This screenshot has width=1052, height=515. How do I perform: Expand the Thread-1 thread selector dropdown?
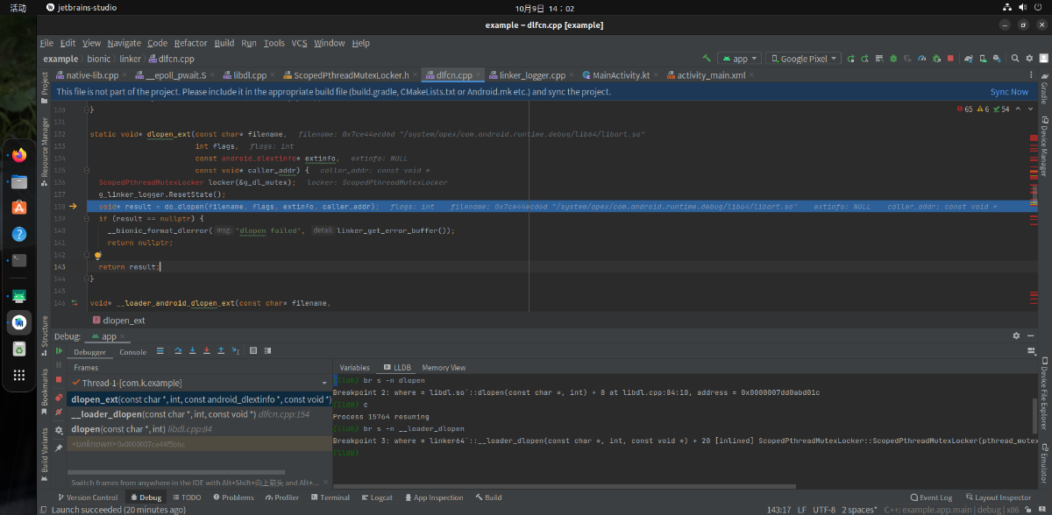coord(324,383)
